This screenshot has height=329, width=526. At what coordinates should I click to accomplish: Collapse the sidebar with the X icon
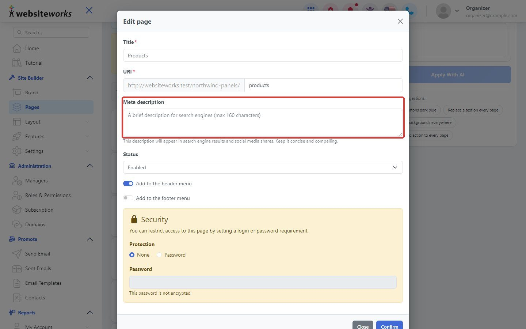(89, 10)
